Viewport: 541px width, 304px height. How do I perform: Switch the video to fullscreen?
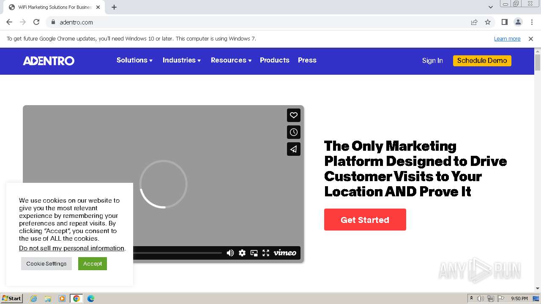[x=266, y=253]
